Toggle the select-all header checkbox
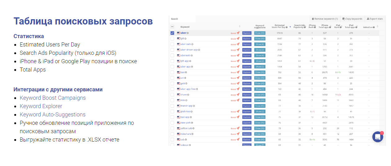The width and height of the screenshot is (391, 166). [172, 27]
